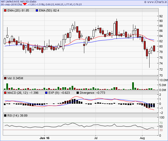Click the 08-Aug-2016 Chg date text
Viewport: 168px width, 141px height.
[12, 4]
